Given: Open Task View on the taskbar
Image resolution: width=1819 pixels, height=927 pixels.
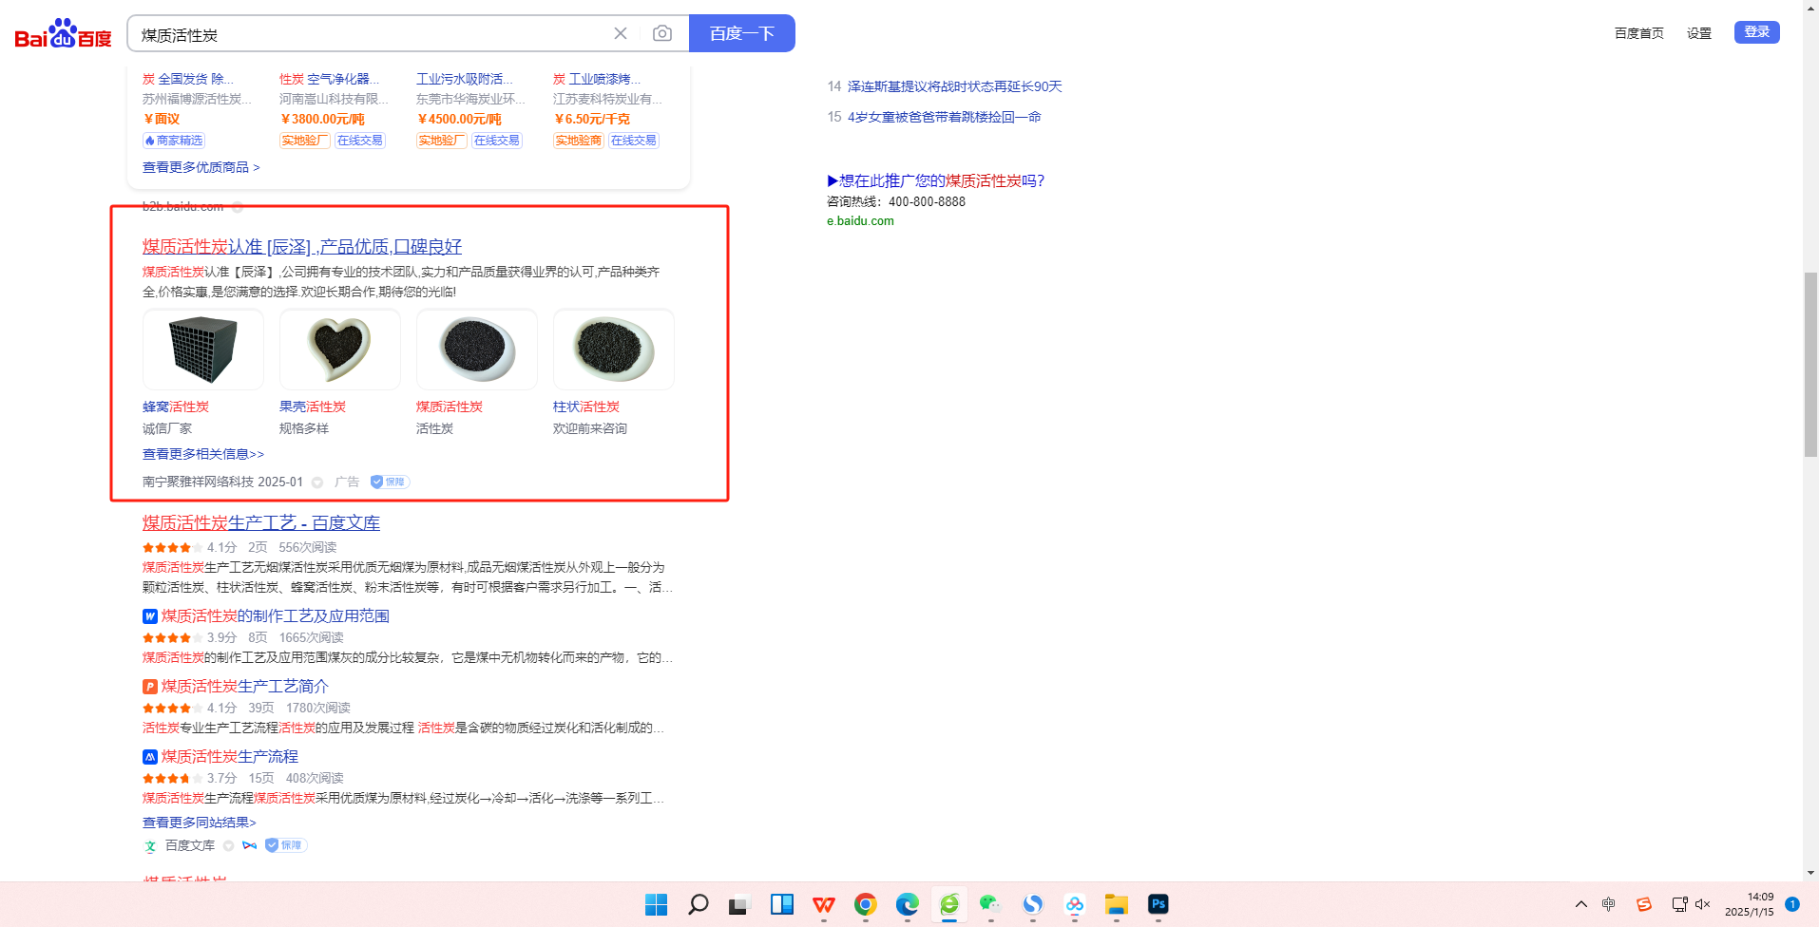Looking at the screenshot, I should click(x=739, y=904).
